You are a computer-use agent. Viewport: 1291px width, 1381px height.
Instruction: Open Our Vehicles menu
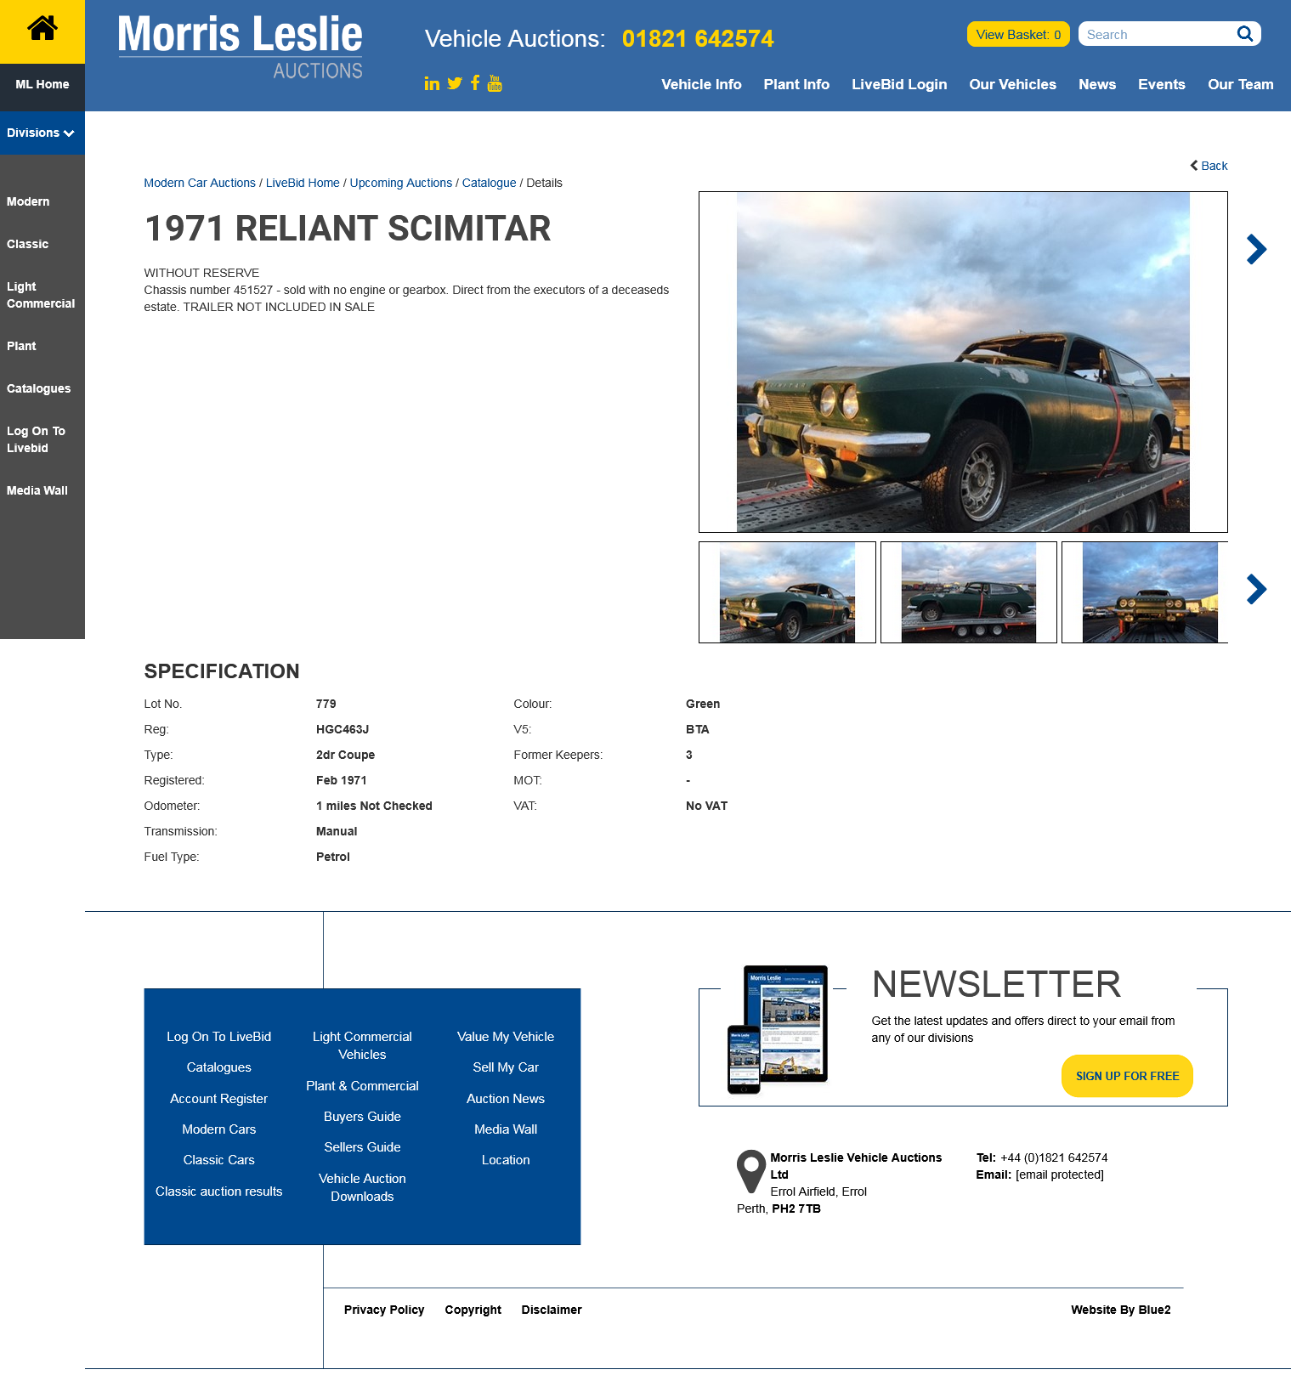tap(1012, 84)
